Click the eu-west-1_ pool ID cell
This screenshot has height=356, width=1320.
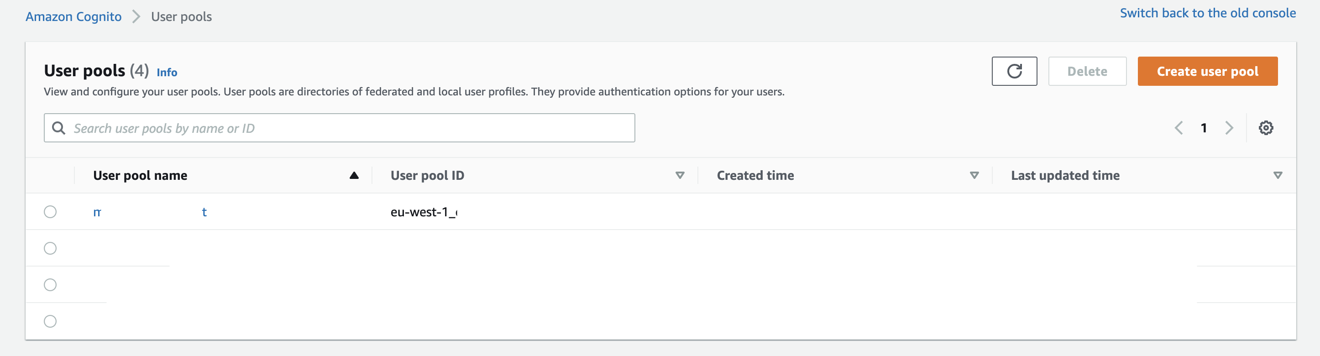424,212
